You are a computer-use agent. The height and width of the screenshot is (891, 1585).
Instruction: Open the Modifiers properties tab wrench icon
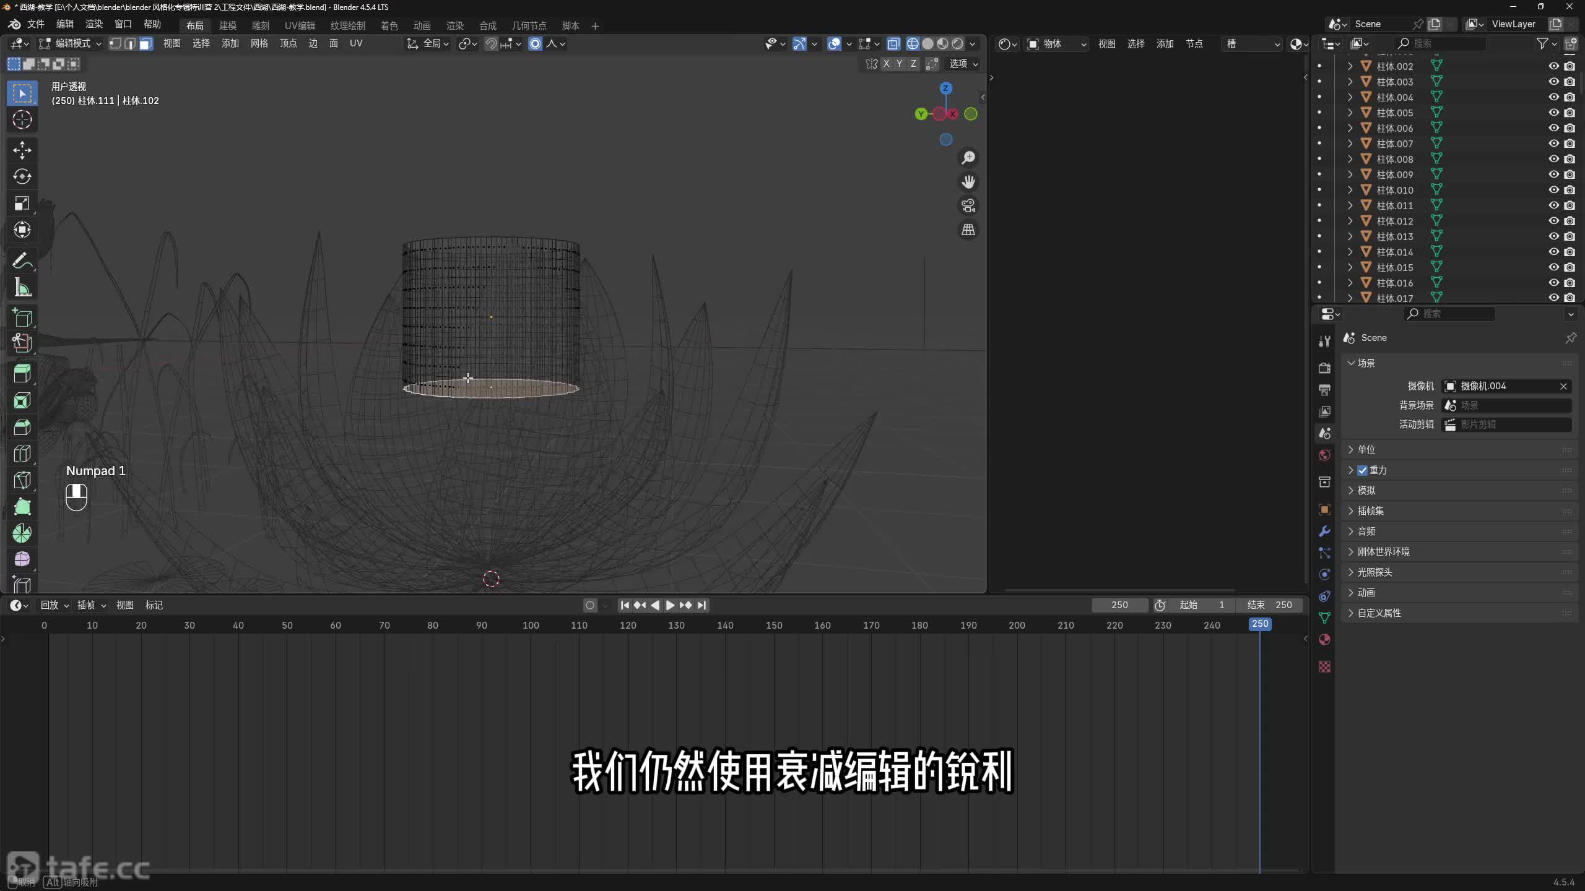coord(1324,532)
